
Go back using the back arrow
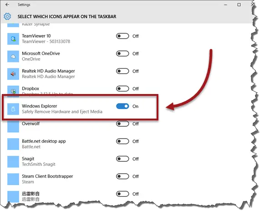pyautogui.click(x=7, y=5)
